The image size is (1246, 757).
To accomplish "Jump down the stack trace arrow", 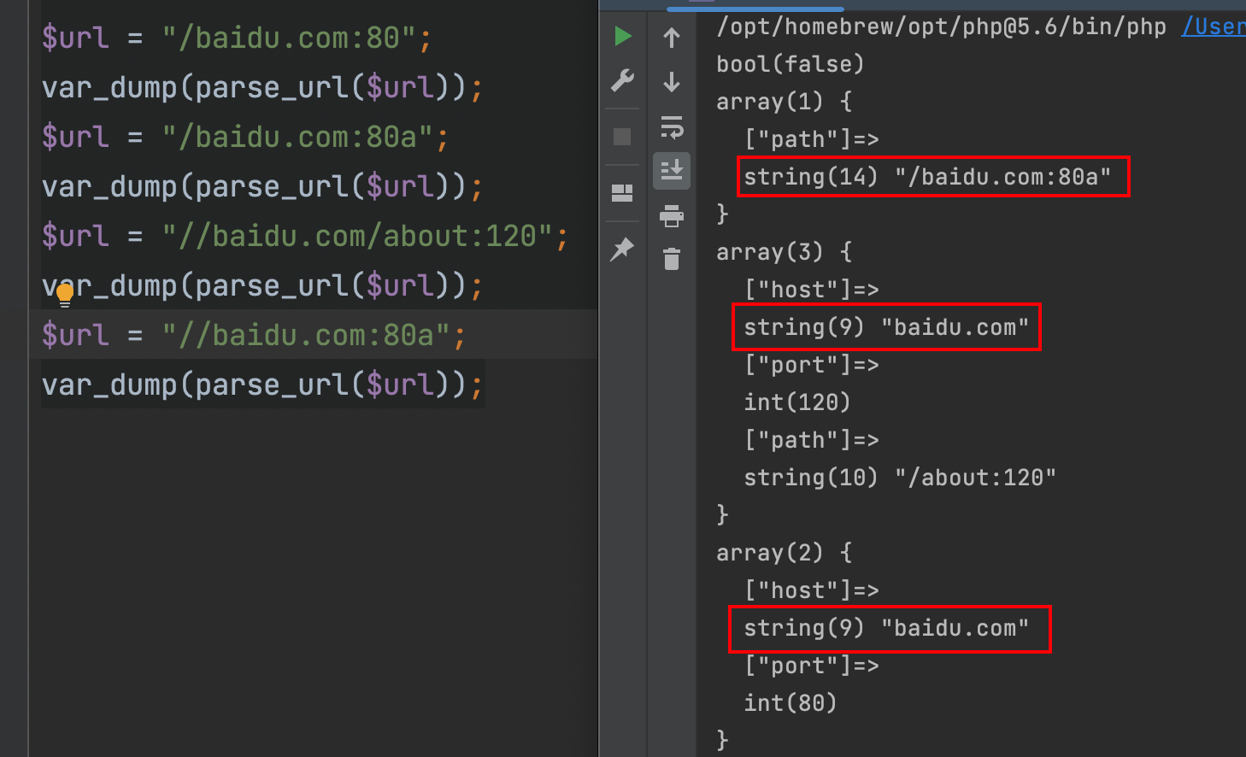I will coord(672,82).
